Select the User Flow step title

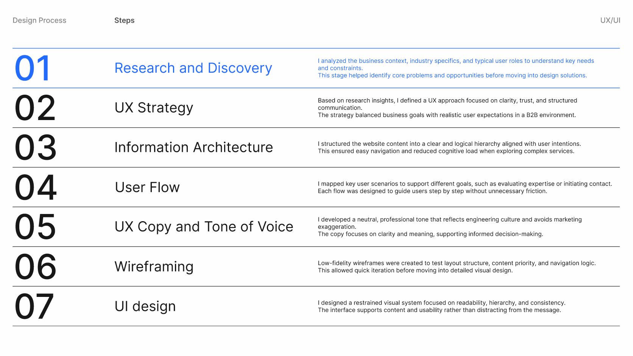point(147,187)
